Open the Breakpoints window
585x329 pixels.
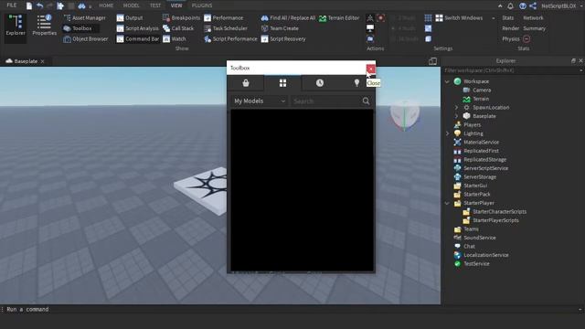click(x=182, y=18)
